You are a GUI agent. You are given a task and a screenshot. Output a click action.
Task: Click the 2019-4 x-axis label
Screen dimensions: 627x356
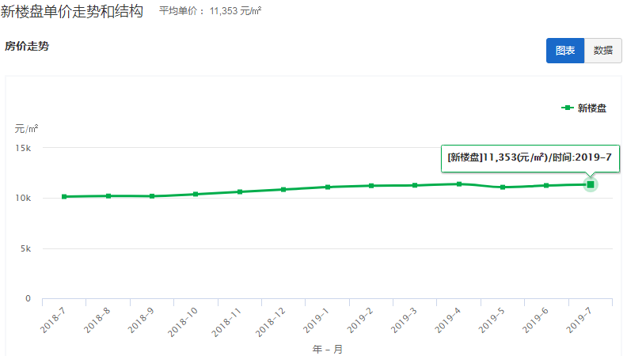click(447, 320)
